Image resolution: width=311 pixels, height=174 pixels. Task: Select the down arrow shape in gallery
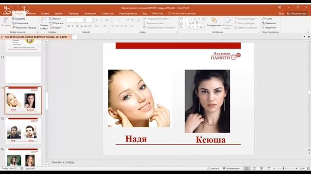coord(197,23)
